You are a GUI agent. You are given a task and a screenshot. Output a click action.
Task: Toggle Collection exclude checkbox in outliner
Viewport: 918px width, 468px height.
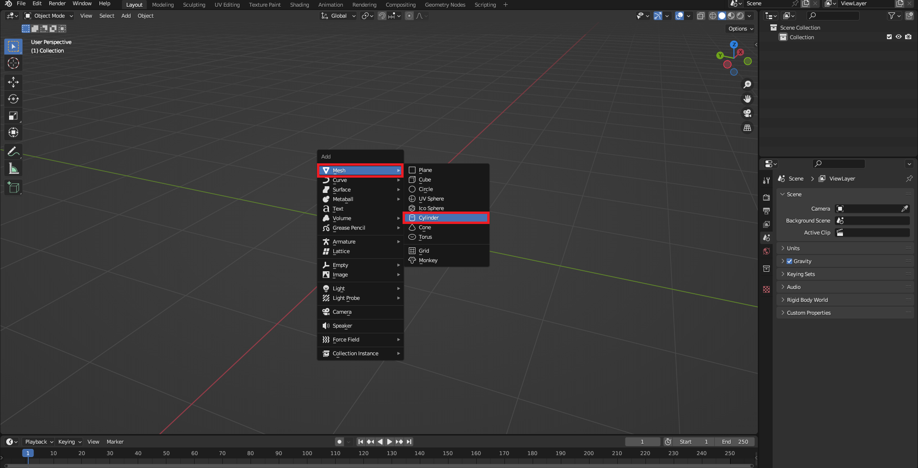pos(889,37)
